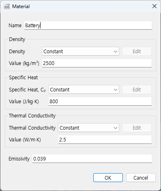Screen dimensions: 161x191
Task: Click the Thermal Conductivity dropdown chevron arrow
Action: 116,128
